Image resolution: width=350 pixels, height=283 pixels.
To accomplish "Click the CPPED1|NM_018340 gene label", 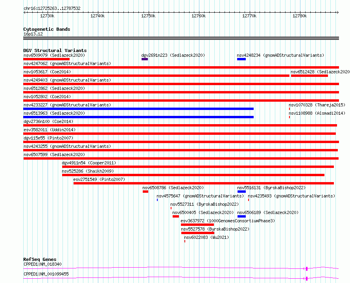I will pos(42,264).
